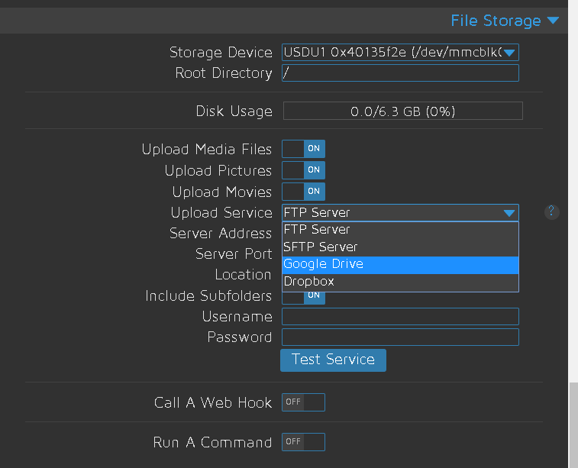Enable the Run A Command switch

pyautogui.click(x=303, y=442)
